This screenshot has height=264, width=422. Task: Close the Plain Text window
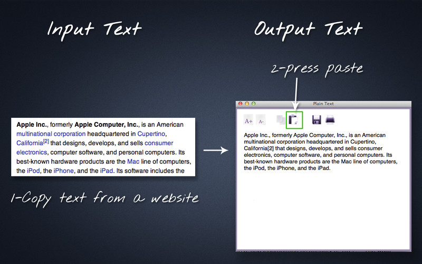pos(241,103)
